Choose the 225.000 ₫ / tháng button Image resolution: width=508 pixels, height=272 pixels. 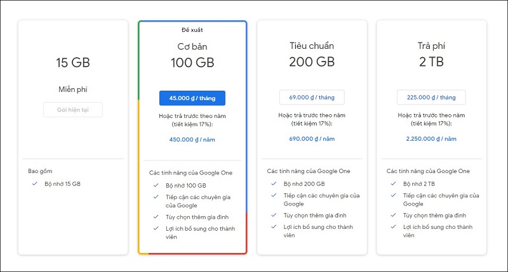pyautogui.click(x=431, y=98)
